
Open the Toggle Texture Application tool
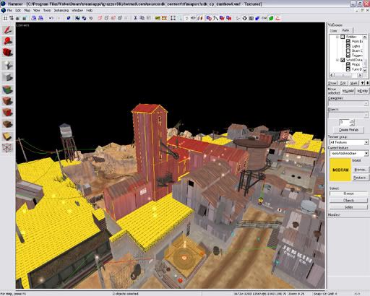point(7,90)
